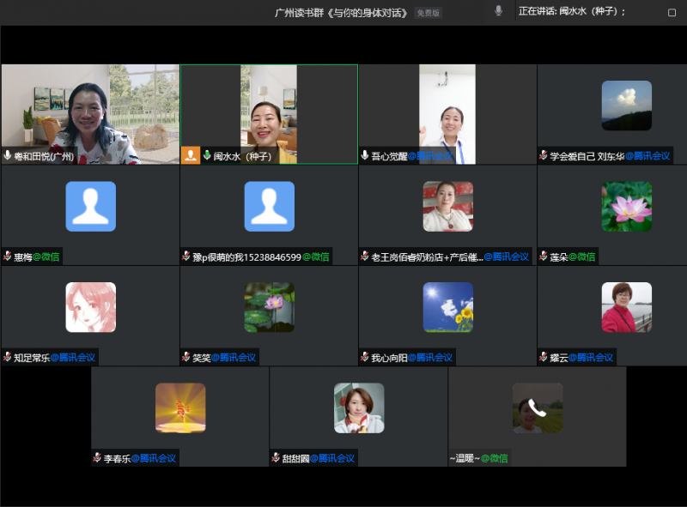Click the mic icon next to 粤和田悦(广州)
687x507 pixels.
click(x=8, y=156)
